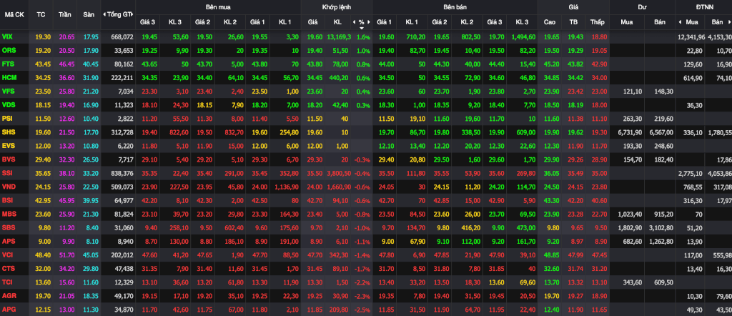Open CTS stock symbol

tap(9, 268)
